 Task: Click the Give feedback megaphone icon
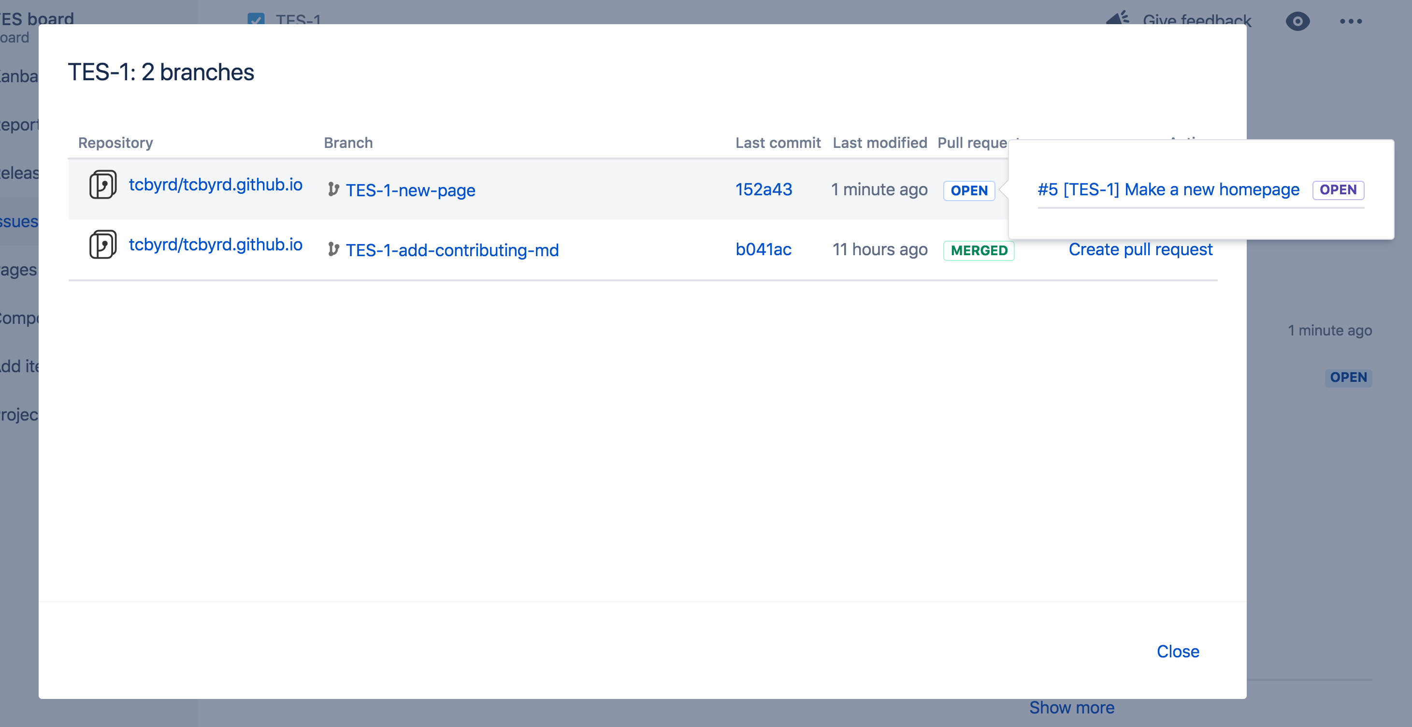pos(1117,19)
